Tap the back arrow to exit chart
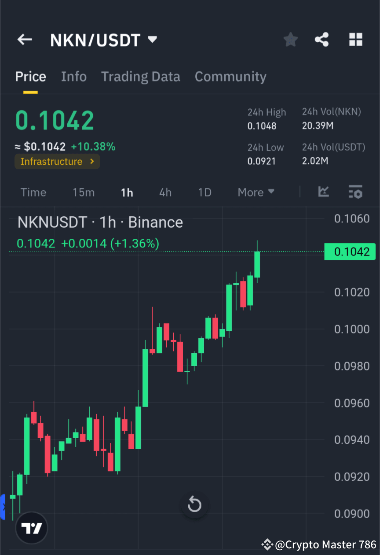Image resolution: width=380 pixels, height=555 pixels. (25, 40)
